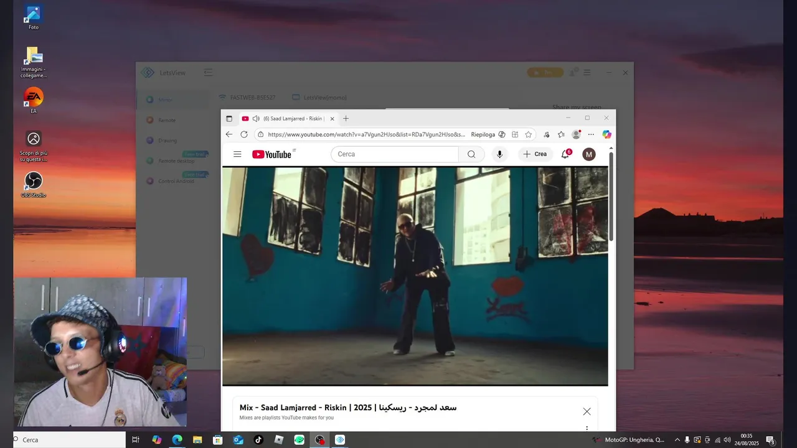The image size is (797, 448).
Task: Select Mirror in the LetsView sidebar
Action: (x=174, y=100)
